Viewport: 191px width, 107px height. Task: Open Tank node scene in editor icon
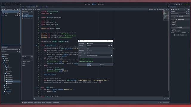16,16
